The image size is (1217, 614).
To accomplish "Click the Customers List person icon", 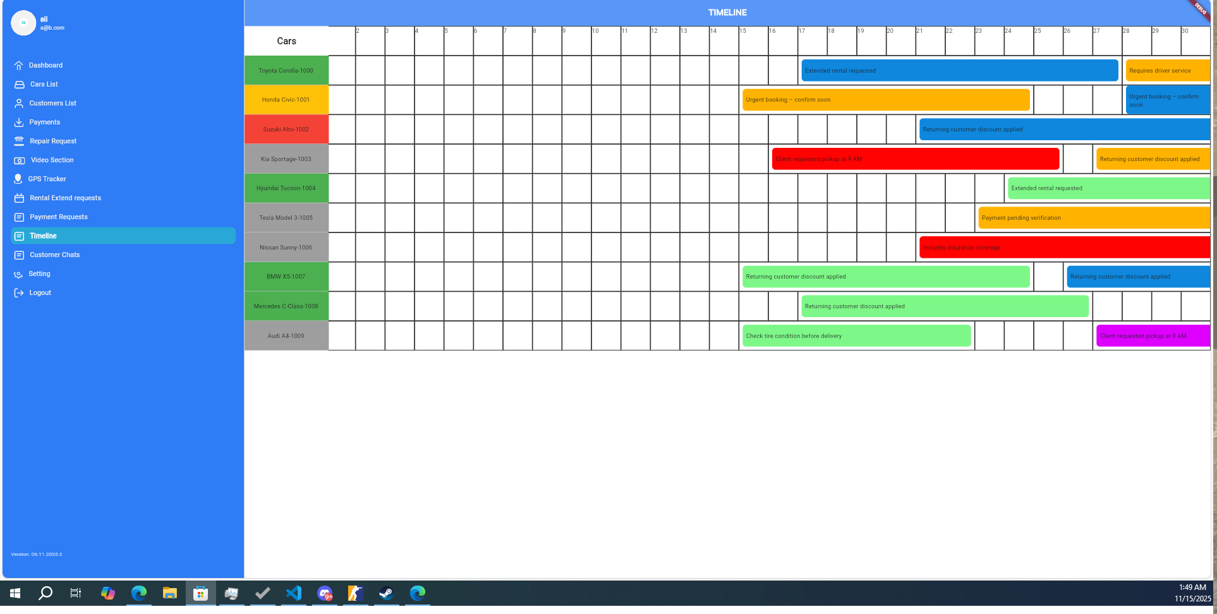I will pos(19,104).
